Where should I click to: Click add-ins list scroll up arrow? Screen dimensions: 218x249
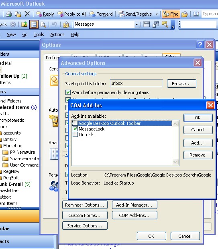point(175,124)
